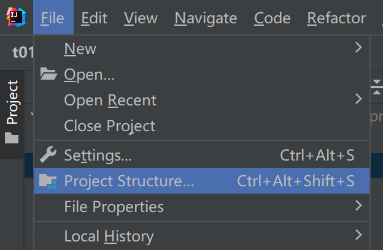Expand the New submenu arrow
This screenshot has height=250, width=383.
click(x=358, y=47)
